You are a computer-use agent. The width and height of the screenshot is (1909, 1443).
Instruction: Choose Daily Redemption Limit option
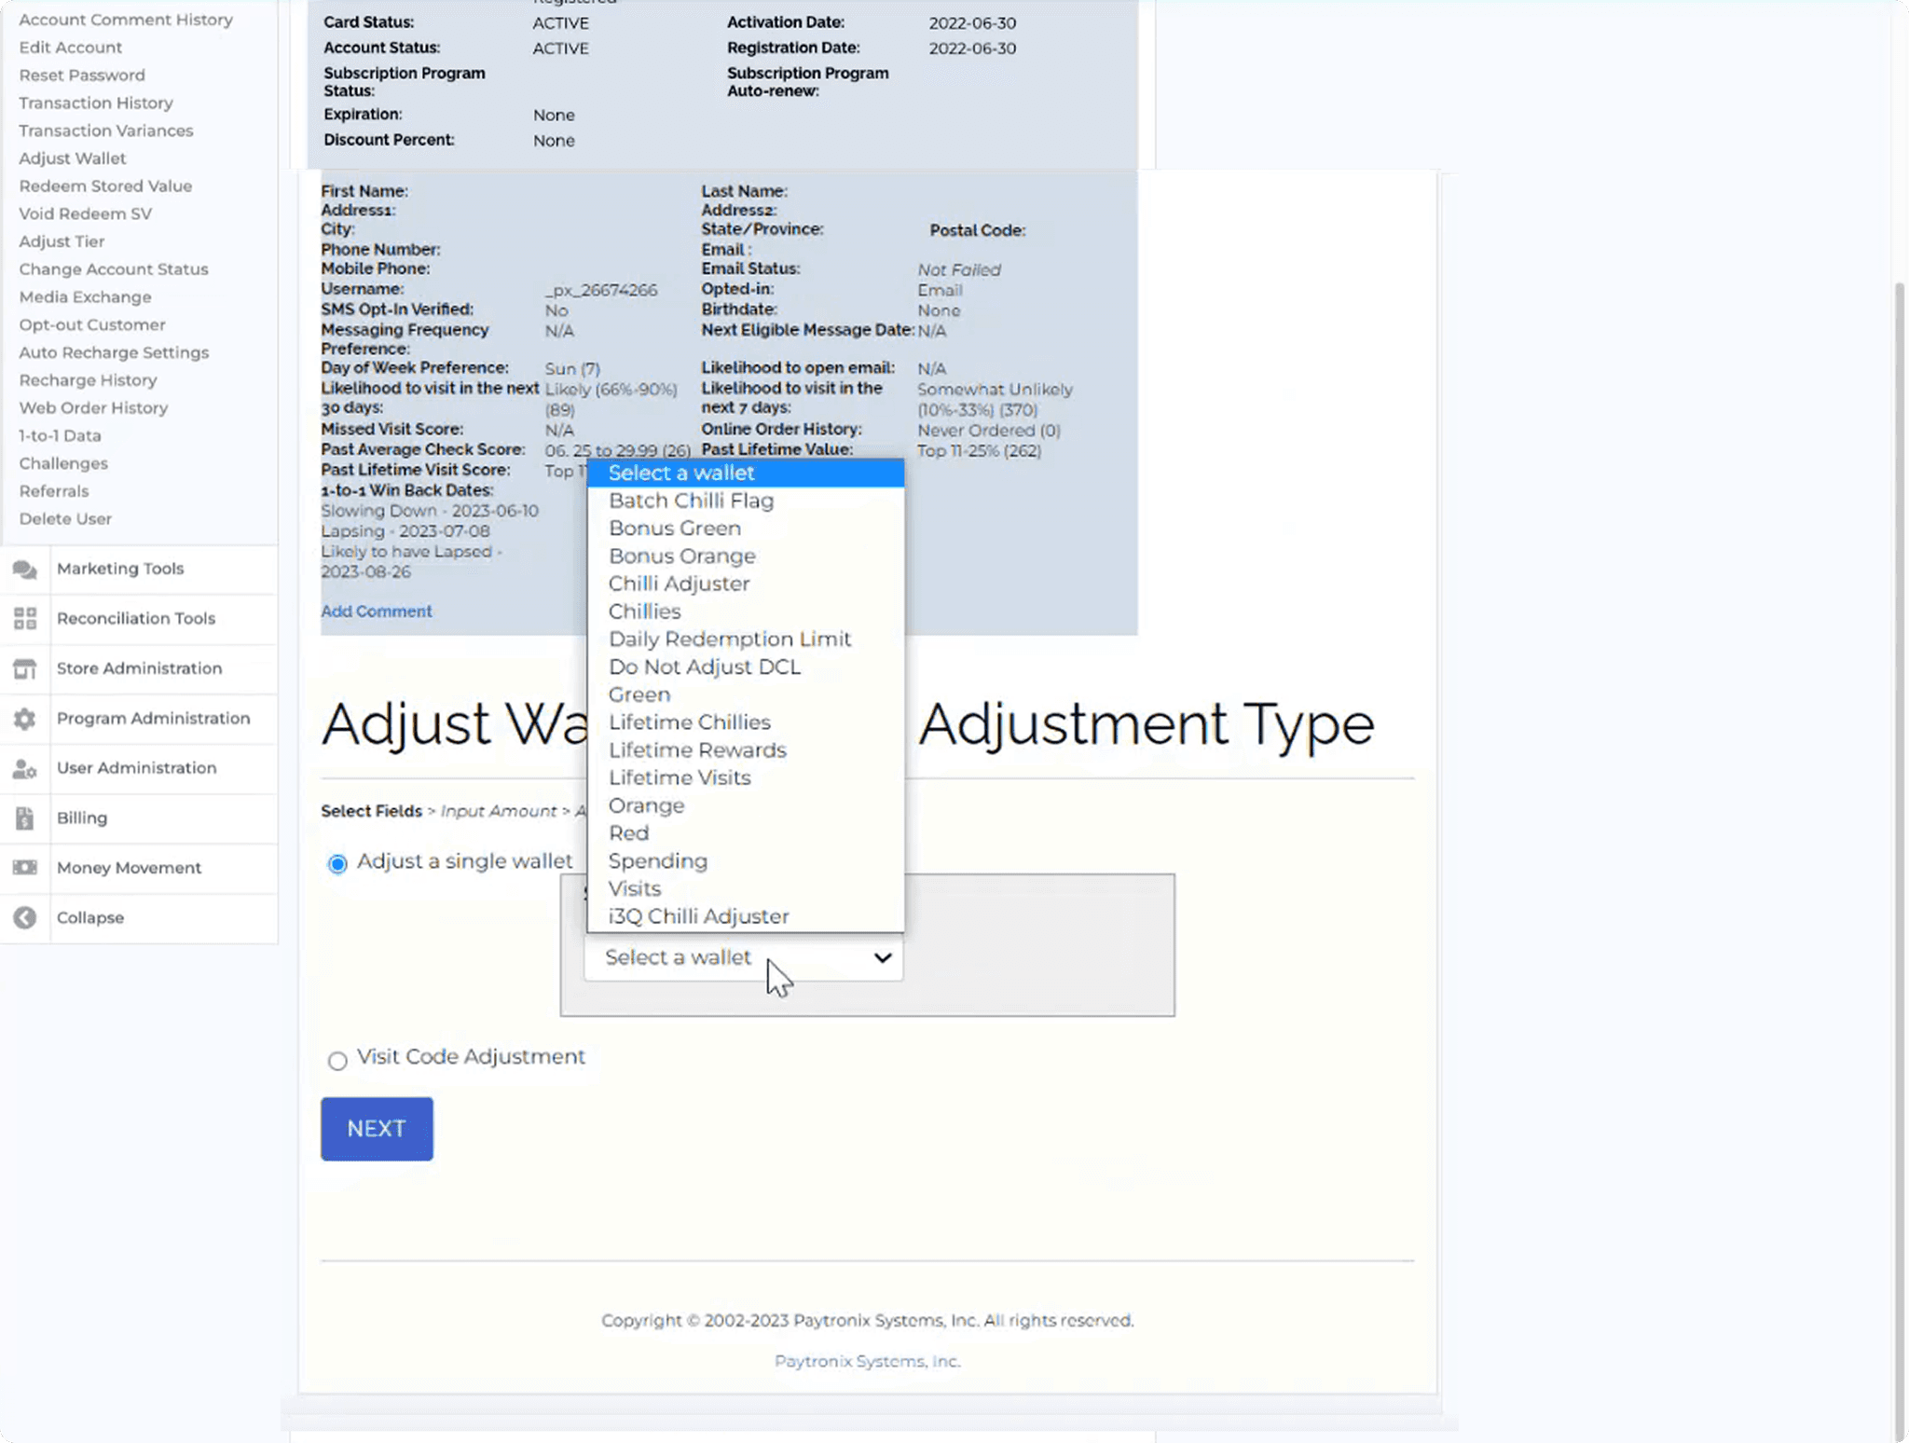[x=729, y=639]
